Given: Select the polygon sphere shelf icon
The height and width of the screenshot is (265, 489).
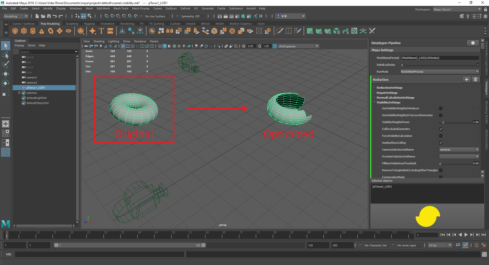Looking at the screenshot, I should 15,31.
